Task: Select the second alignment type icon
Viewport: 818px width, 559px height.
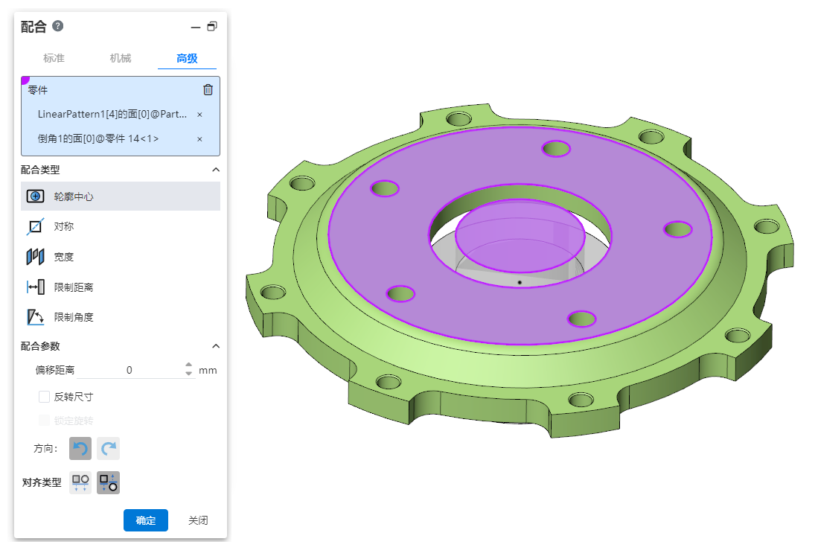Action: (x=109, y=482)
